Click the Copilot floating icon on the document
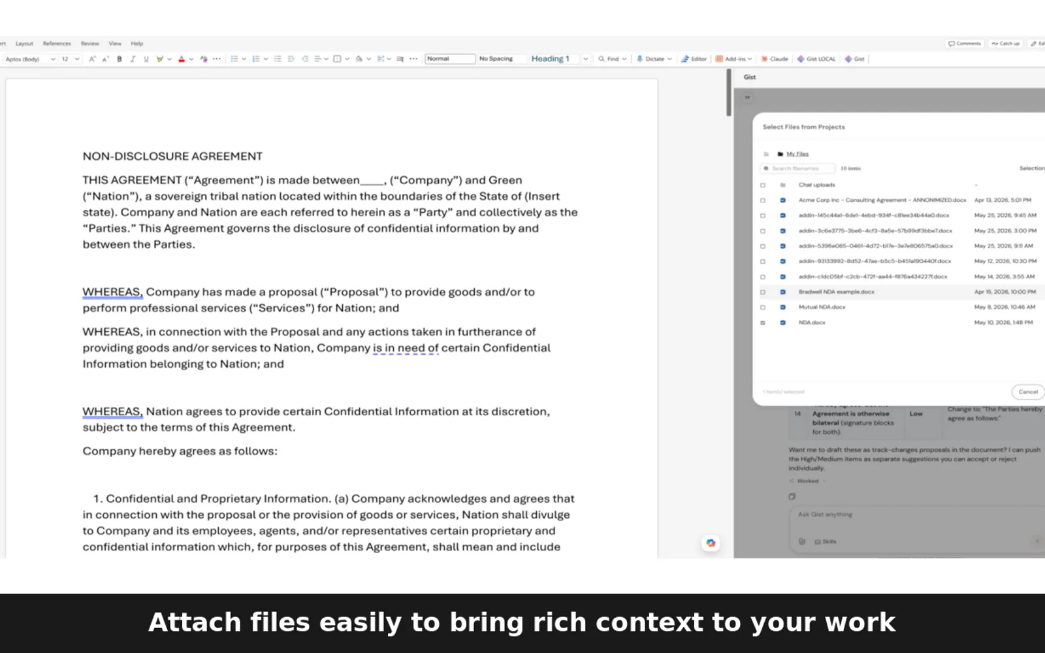Viewport: 1045px width, 653px height. click(x=711, y=543)
